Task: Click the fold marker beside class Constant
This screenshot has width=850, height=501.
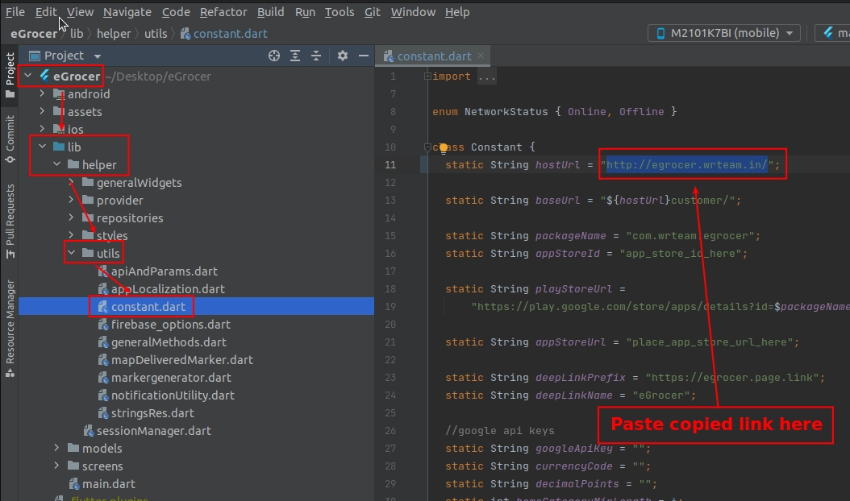Action: click(427, 147)
